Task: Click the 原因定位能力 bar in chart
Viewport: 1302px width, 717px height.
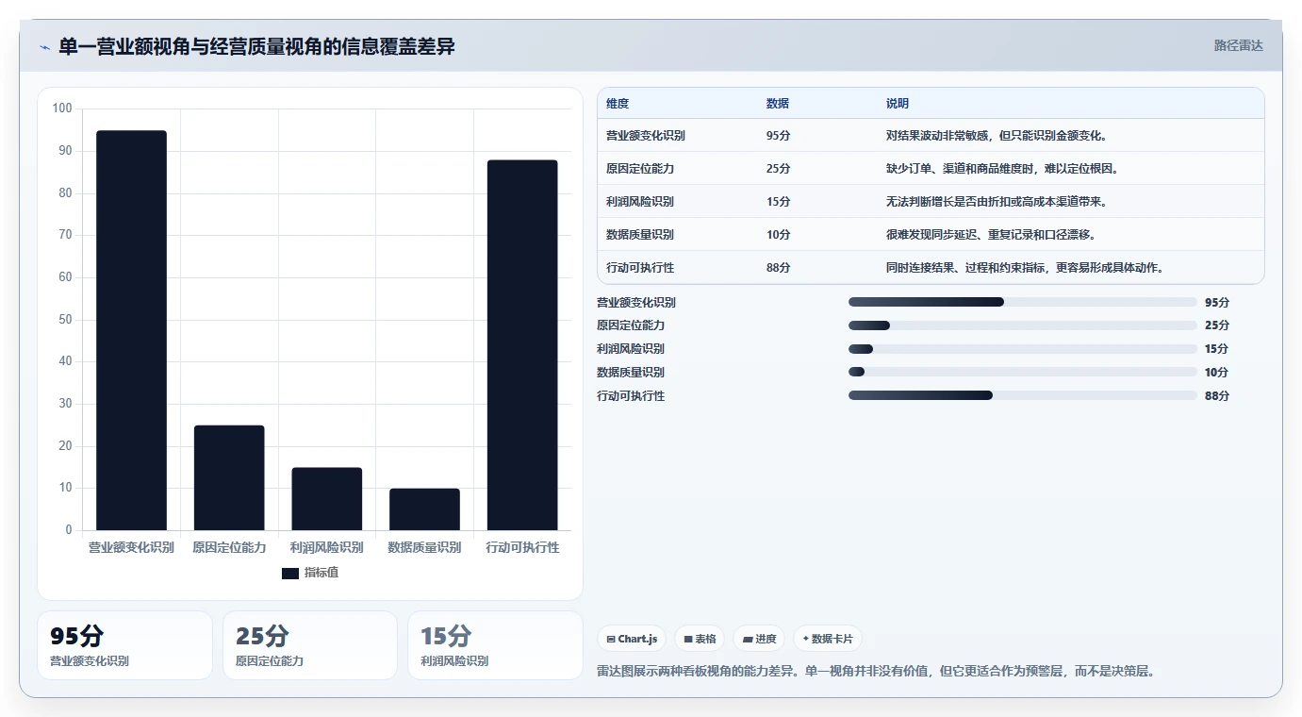Action: coord(229,478)
